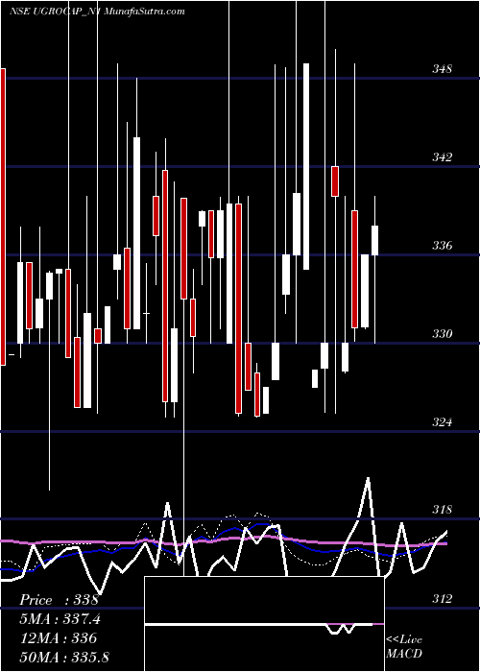
Task: Click the 318 price axis label
Action: 441,510
